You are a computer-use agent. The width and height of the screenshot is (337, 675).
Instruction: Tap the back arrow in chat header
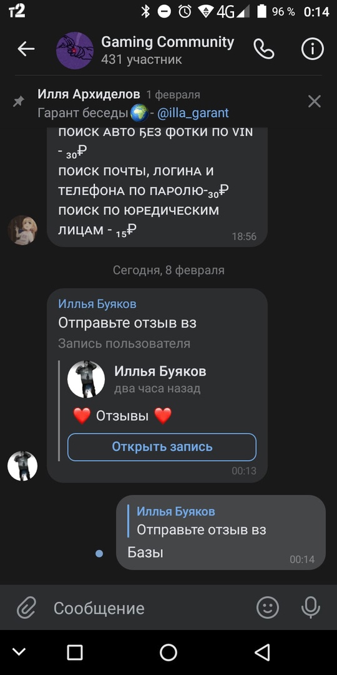pyautogui.click(x=26, y=49)
